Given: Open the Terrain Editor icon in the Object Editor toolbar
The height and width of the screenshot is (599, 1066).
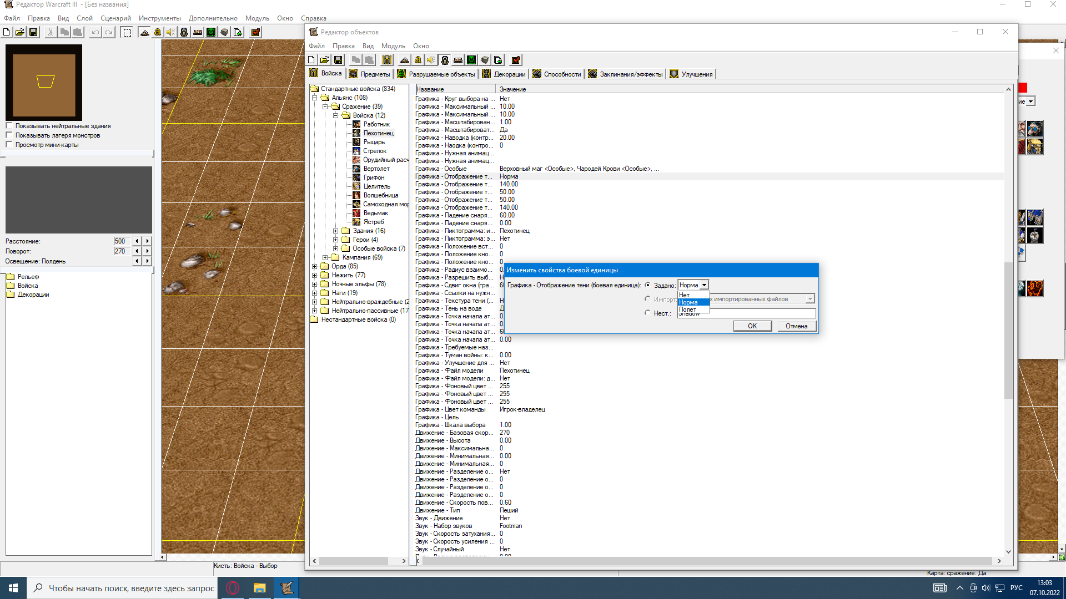Looking at the screenshot, I should pos(405,60).
